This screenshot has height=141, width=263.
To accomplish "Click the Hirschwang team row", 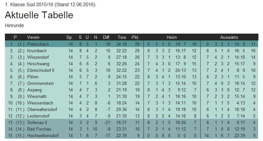I will 38,64.
